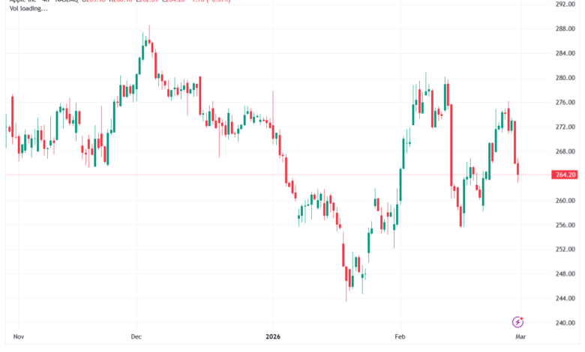This screenshot has width=585, height=352.
Task: Click the 252.00 price scale label
Action: [565, 249]
